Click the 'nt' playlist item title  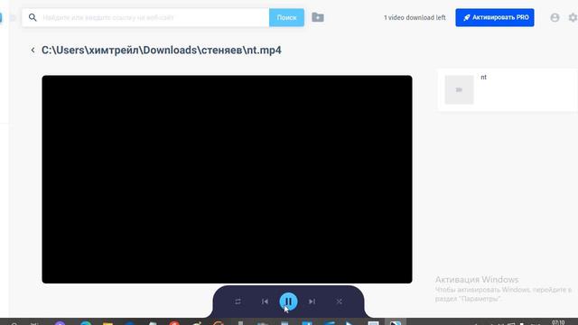[x=484, y=78]
